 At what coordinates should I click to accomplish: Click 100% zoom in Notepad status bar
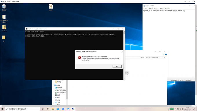[x=190, y=80]
